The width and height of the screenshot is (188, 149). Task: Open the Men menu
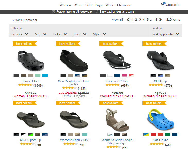pyautogui.click(x=78, y=5)
